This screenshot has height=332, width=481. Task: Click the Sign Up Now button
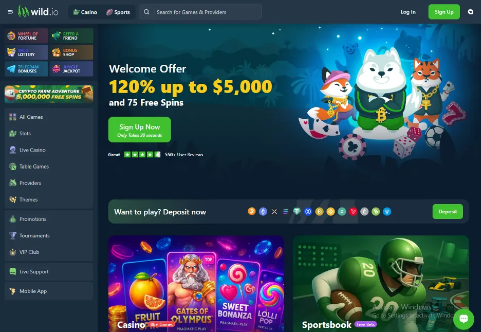pos(140,130)
